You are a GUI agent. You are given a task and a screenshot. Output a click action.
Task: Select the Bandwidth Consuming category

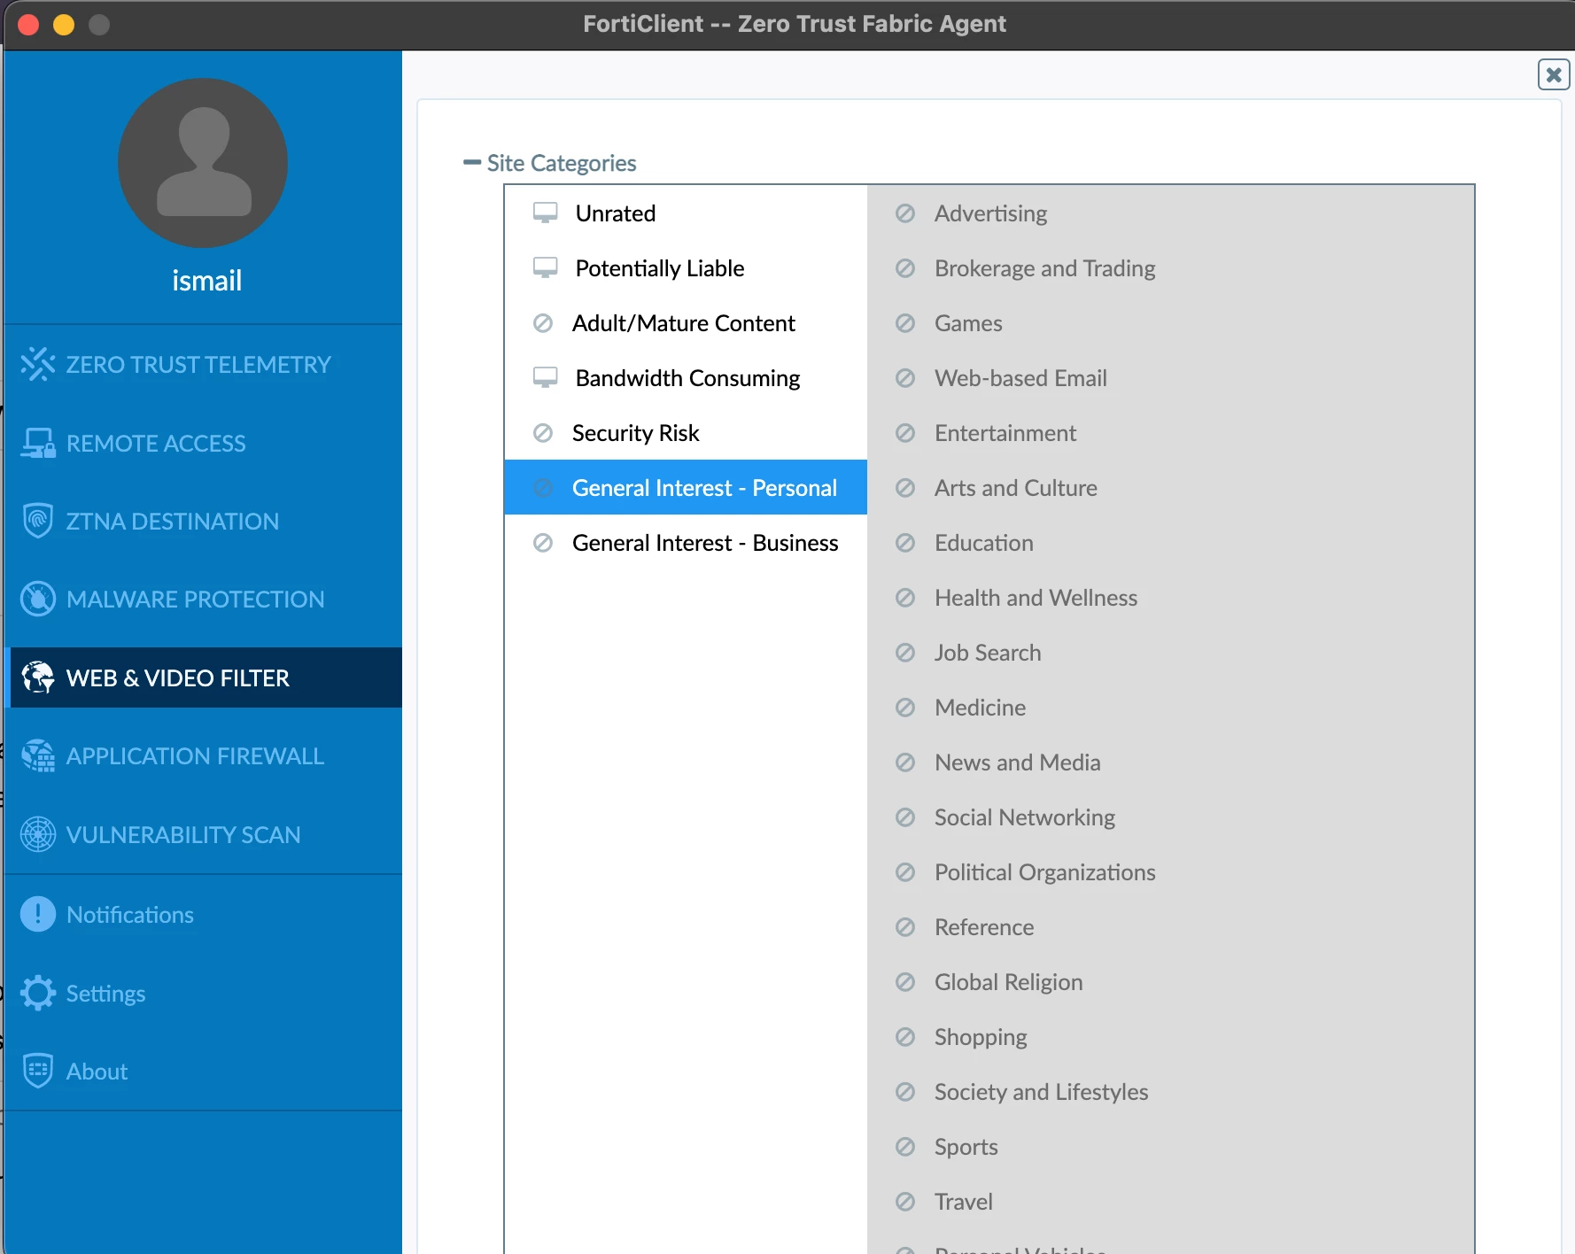[686, 378]
